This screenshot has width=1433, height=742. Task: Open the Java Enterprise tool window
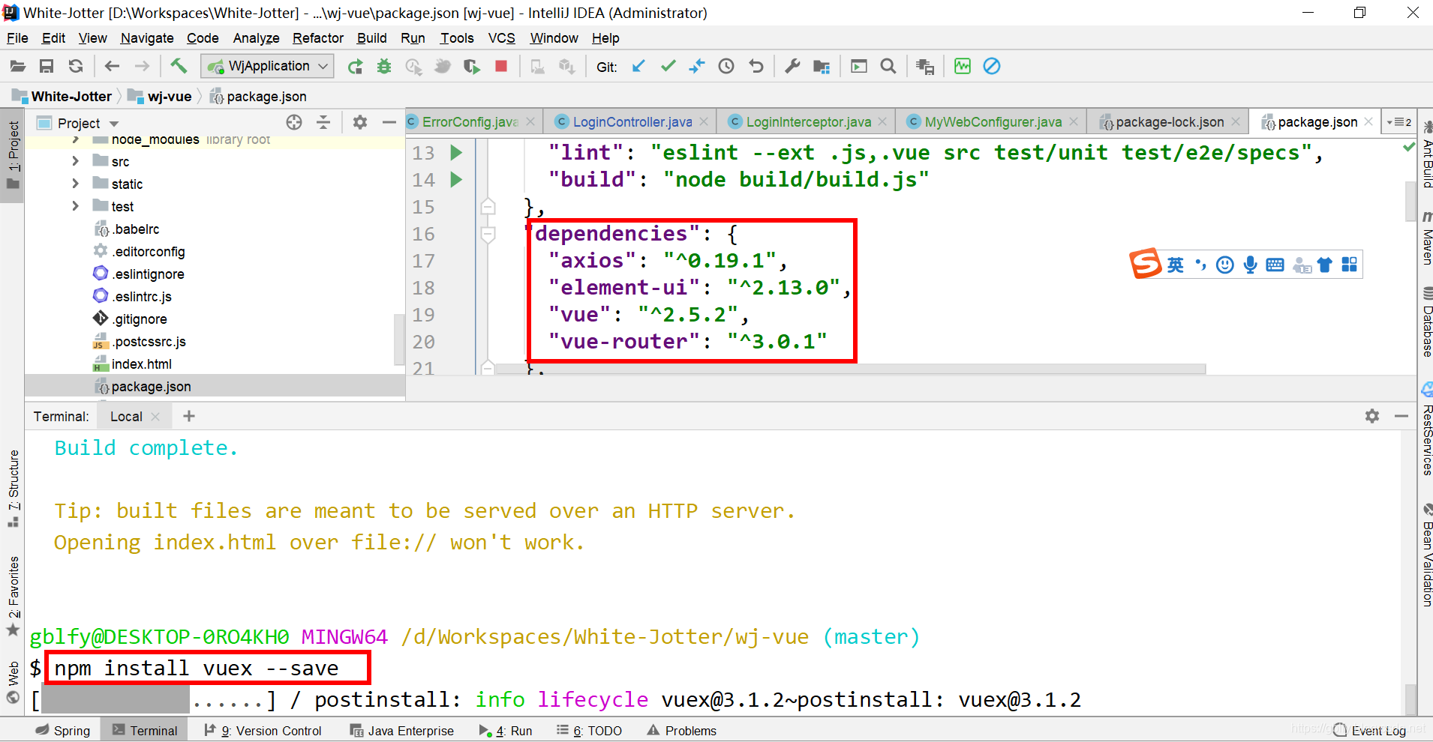(402, 731)
